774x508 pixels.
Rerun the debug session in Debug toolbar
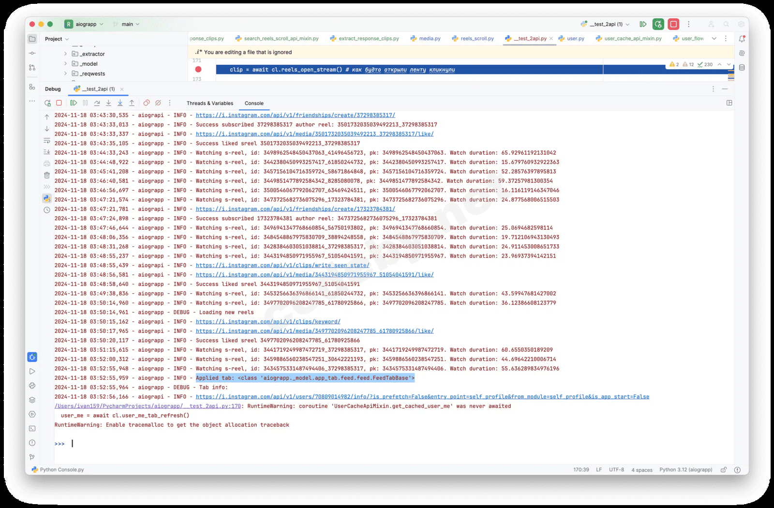pyautogui.click(x=47, y=103)
